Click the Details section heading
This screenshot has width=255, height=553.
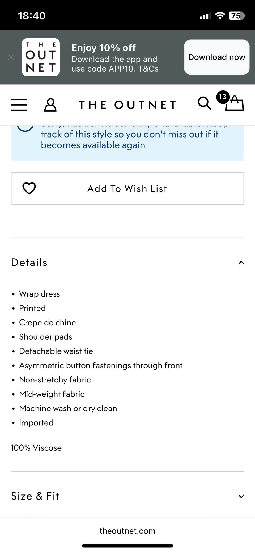click(x=29, y=263)
